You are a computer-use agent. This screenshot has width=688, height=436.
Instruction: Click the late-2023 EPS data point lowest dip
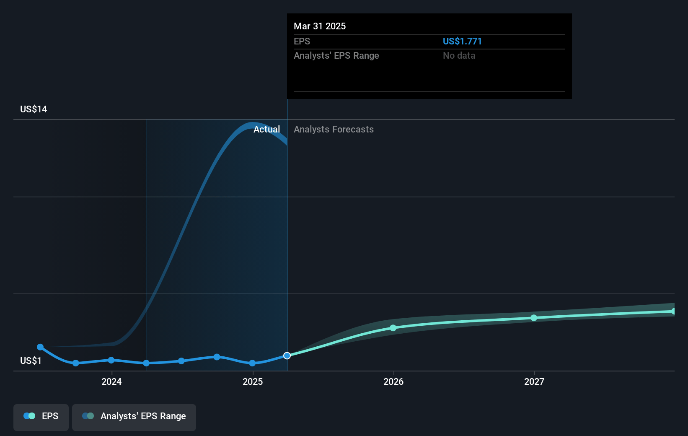(75, 363)
